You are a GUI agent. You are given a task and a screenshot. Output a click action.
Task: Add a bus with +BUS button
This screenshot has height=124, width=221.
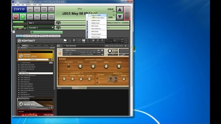[37, 17]
